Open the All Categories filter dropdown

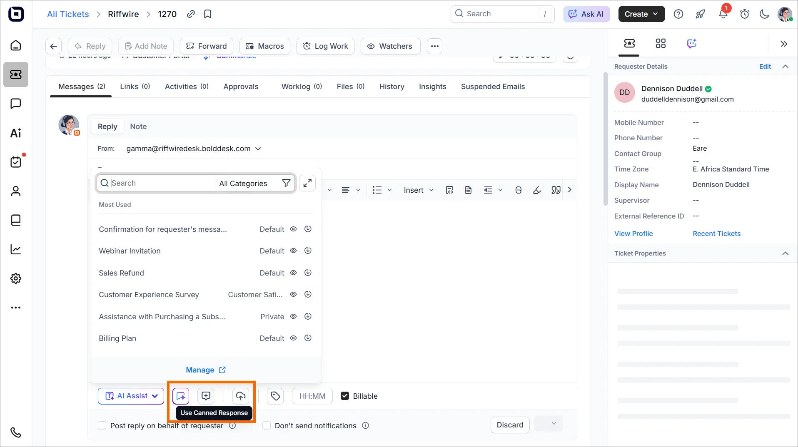(254, 184)
